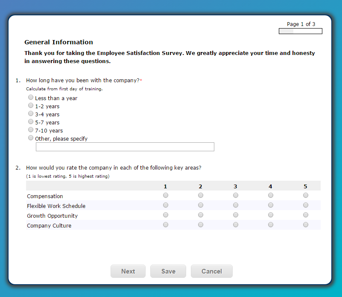Rate Growth Opportunity as 1

tap(165, 215)
